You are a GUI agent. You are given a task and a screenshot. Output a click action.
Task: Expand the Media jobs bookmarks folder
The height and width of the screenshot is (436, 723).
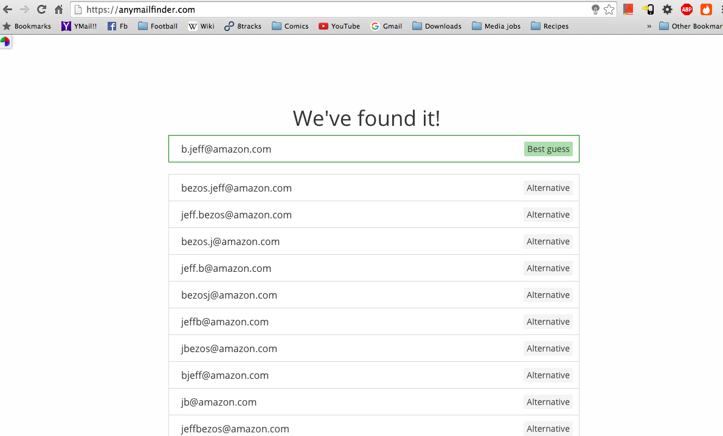point(496,26)
